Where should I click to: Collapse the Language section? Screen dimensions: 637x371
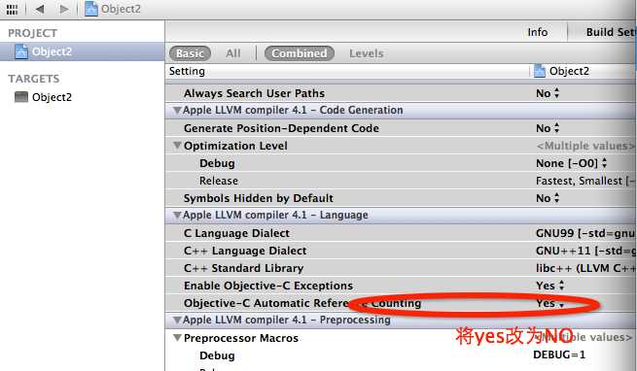pos(177,216)
